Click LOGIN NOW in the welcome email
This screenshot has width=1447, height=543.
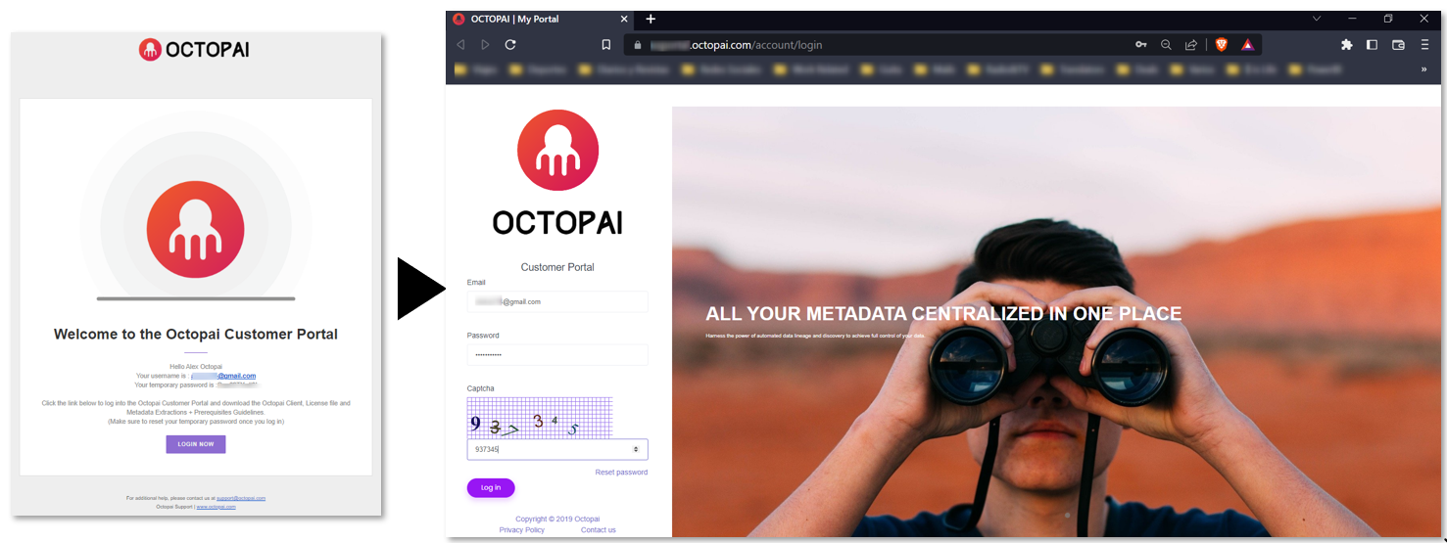(x=196, y=444)
